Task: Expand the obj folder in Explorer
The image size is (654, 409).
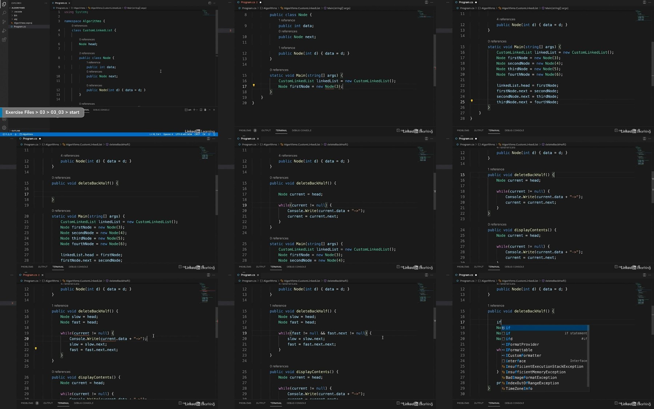Action: pyautogui.click(x=29, y=19)
